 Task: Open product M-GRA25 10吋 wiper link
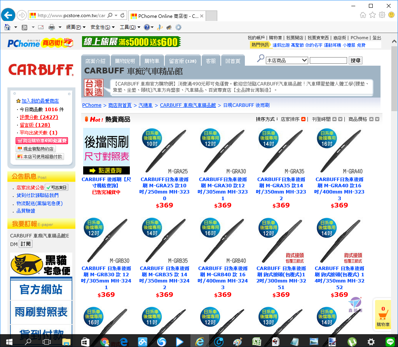(x=164, y=188)
